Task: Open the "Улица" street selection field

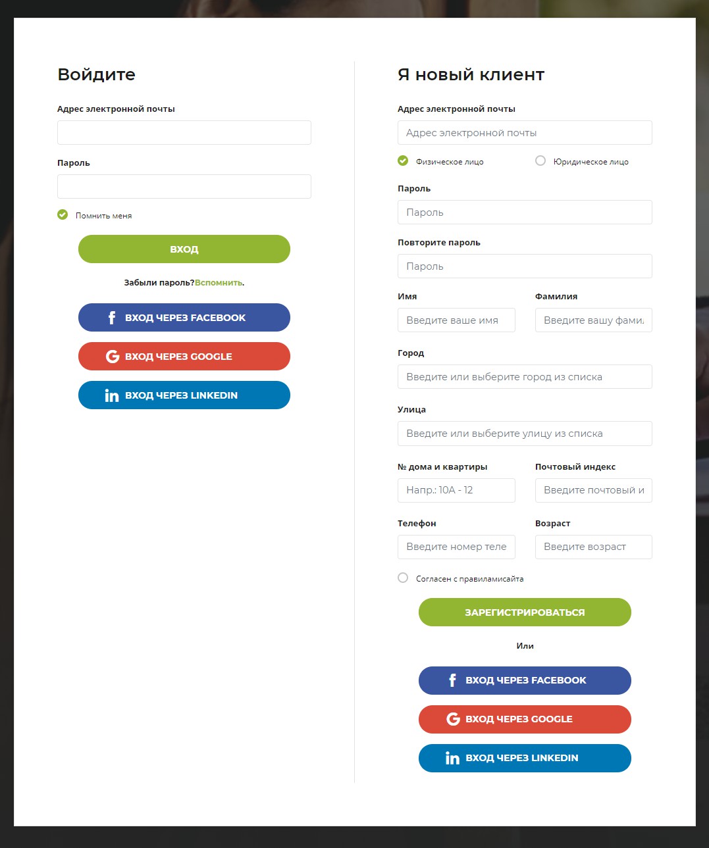Action: tap(525, 434)
